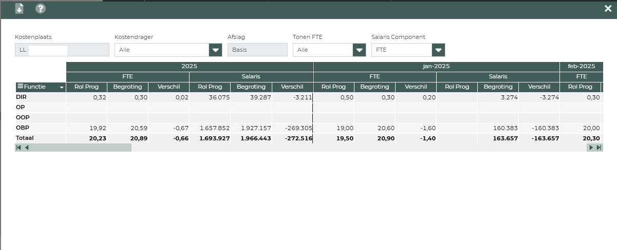Close the report dialog

click(x=608, y=8)
